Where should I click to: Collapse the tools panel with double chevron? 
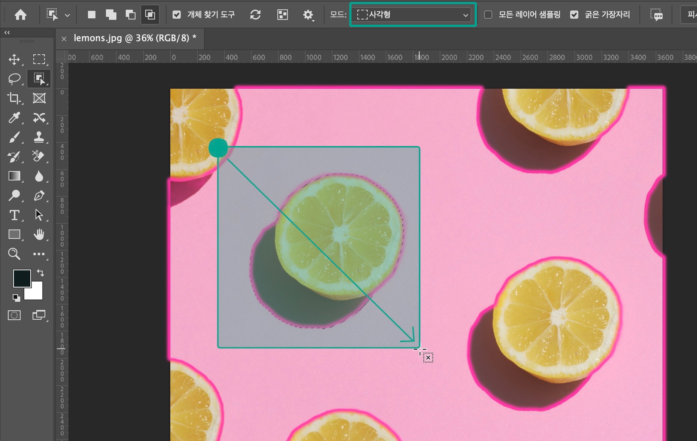pos(7,33)
